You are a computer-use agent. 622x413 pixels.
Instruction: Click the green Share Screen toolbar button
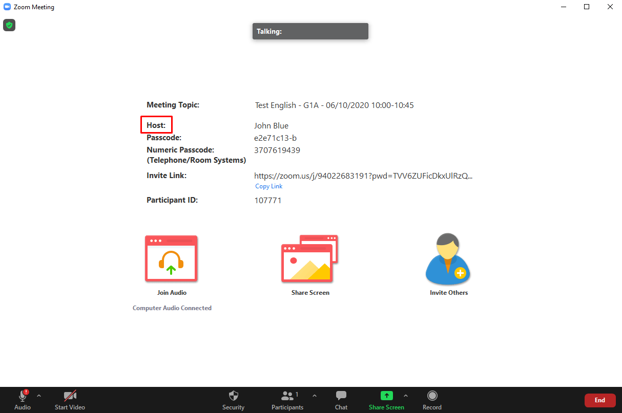(x=386, y=400)
